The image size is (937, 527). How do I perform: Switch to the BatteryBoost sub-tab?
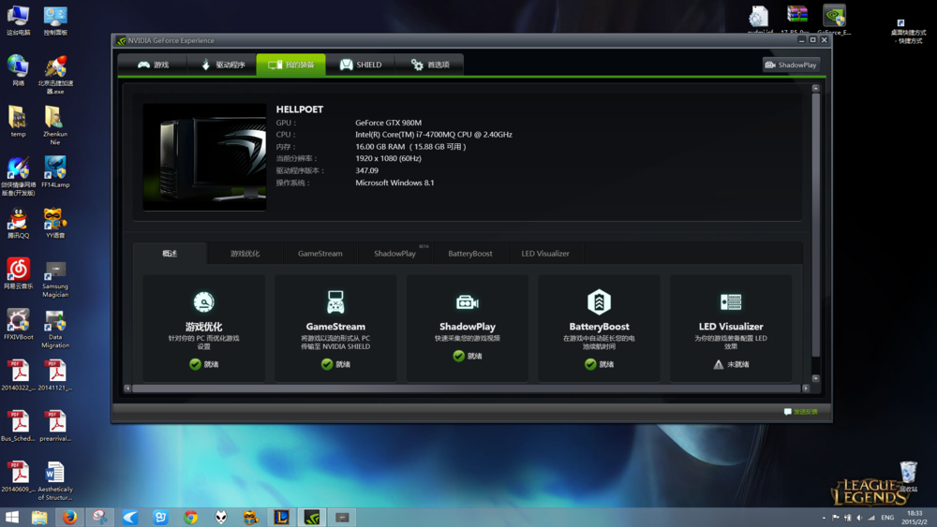coord(470,253)
